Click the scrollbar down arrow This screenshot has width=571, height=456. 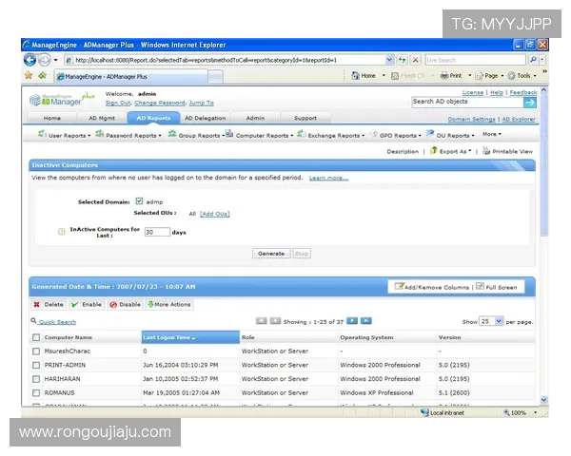tap(543, 400)
